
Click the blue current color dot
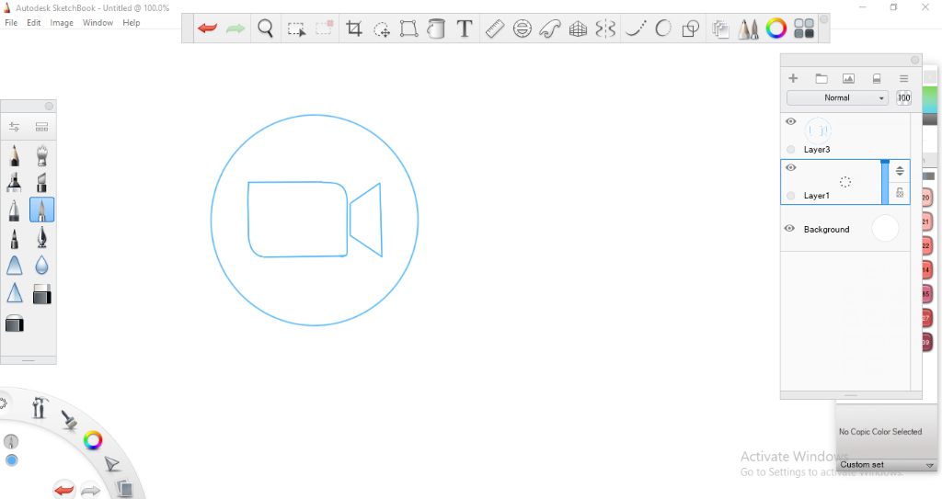(x=11, y=460)
